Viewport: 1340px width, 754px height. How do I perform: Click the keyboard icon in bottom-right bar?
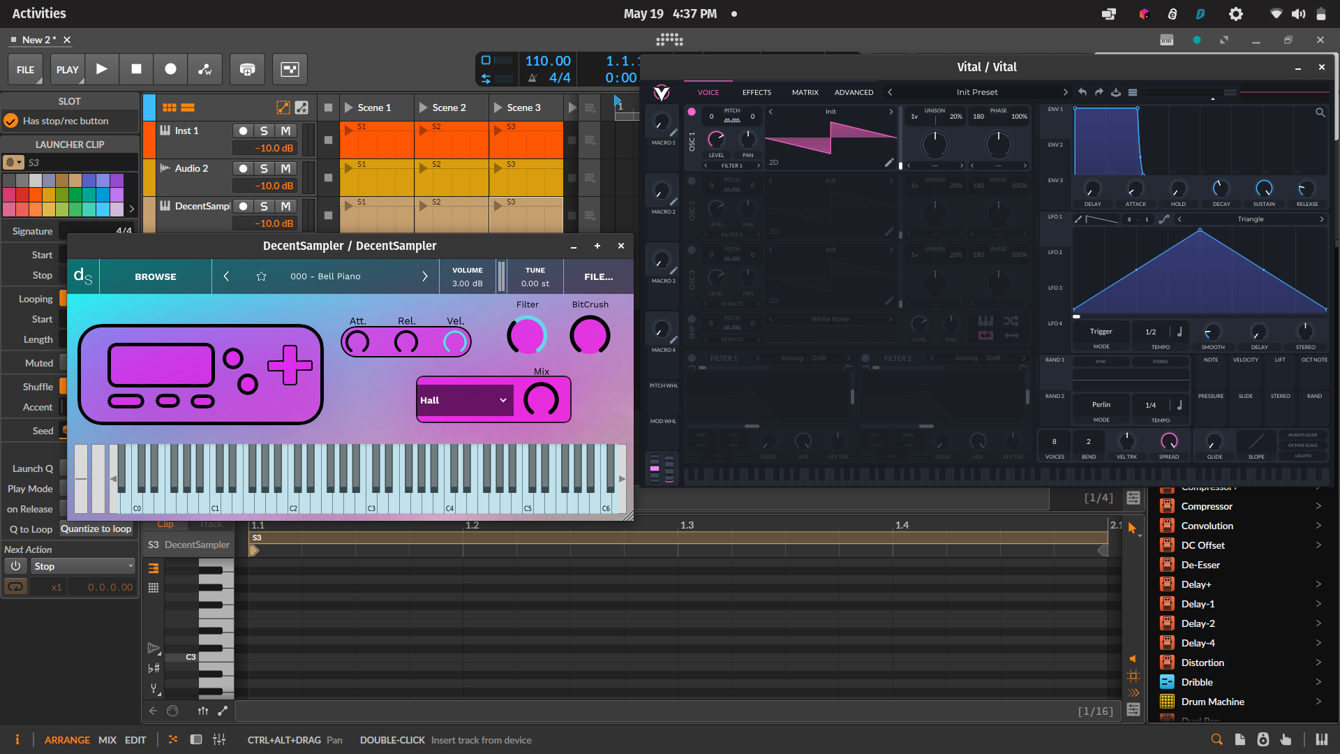pos(1322,740)
